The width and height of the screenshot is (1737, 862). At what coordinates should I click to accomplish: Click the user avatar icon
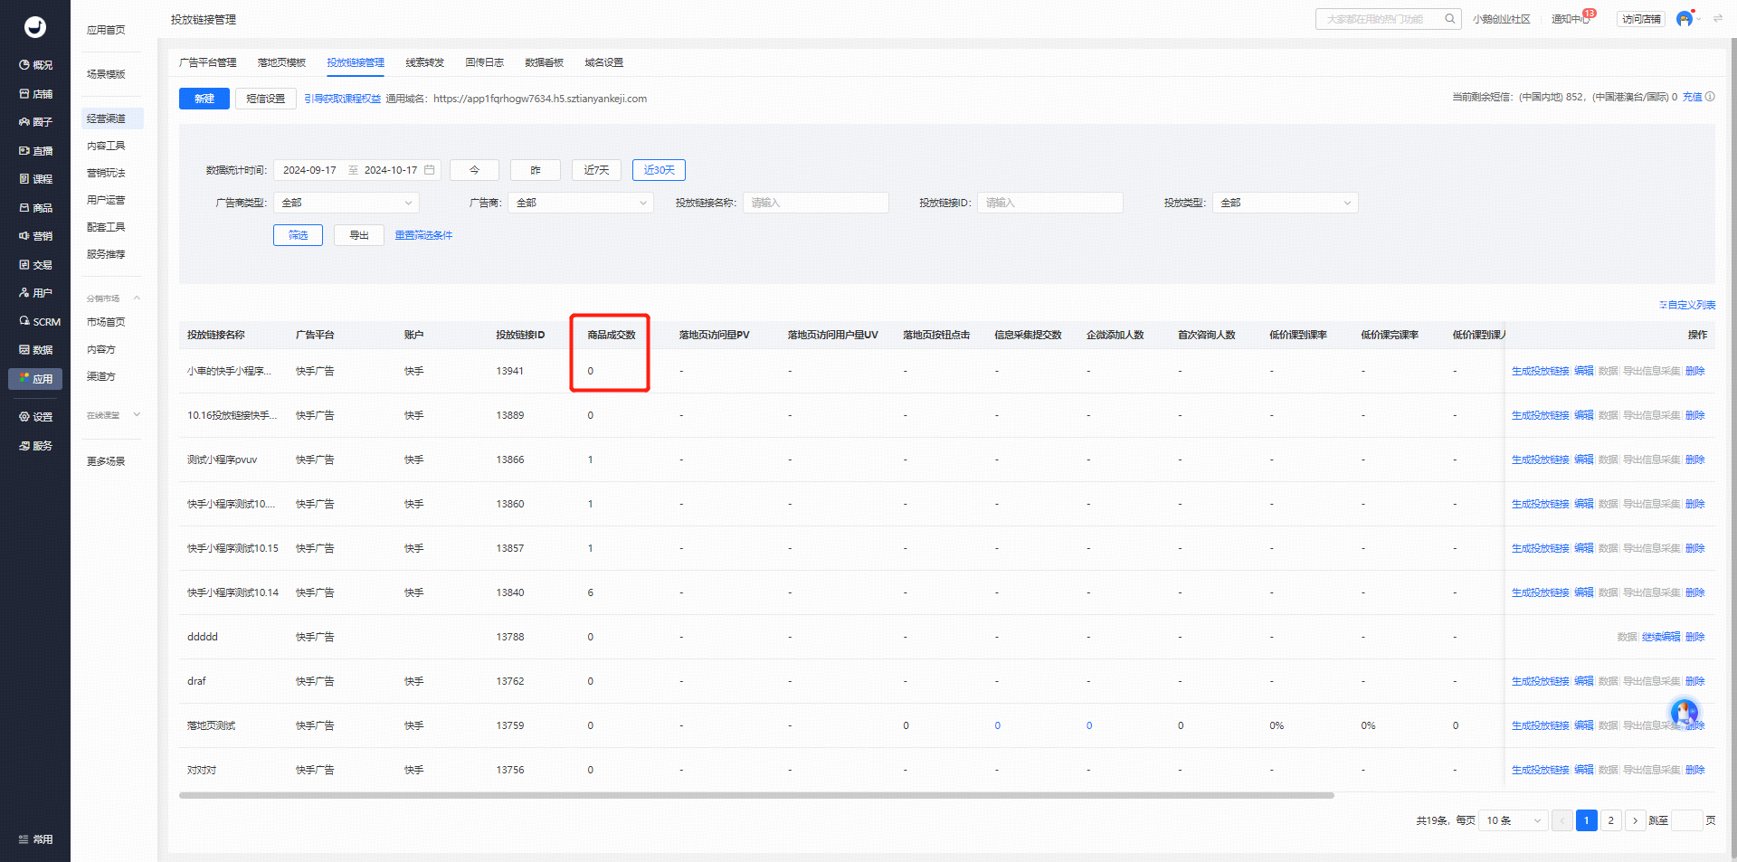tap(1685, 19)
